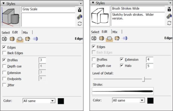Open Modeling settings in Gray Scale panel
The width and height of the screenshot is (173, 111).
(35, 39)
